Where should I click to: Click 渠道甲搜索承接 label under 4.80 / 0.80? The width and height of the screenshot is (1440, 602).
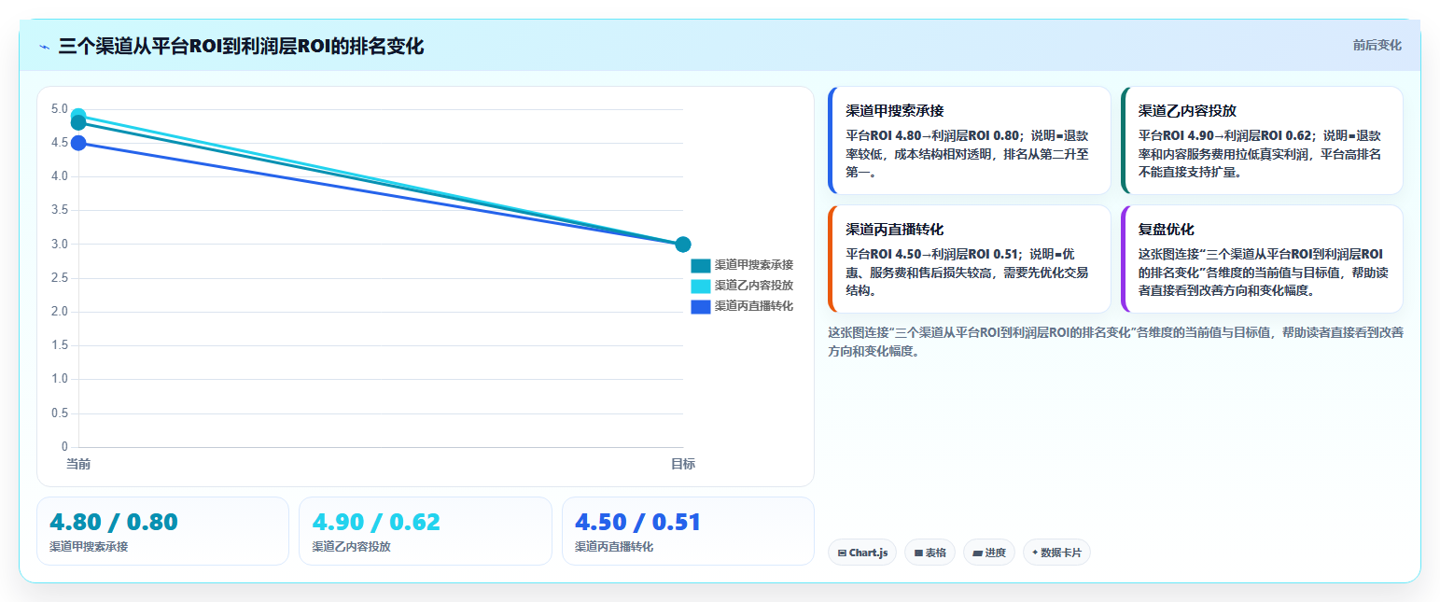(89, 547)
